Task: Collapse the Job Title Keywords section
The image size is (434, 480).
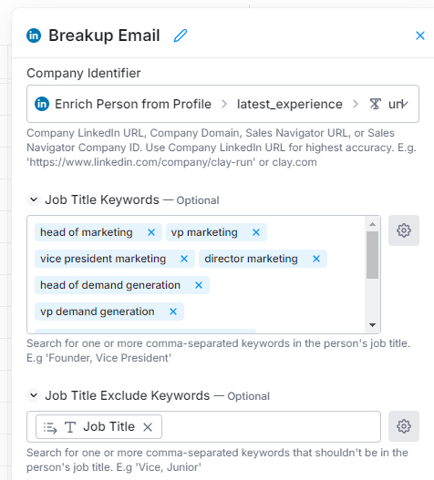Action: (x=34, y=199)
